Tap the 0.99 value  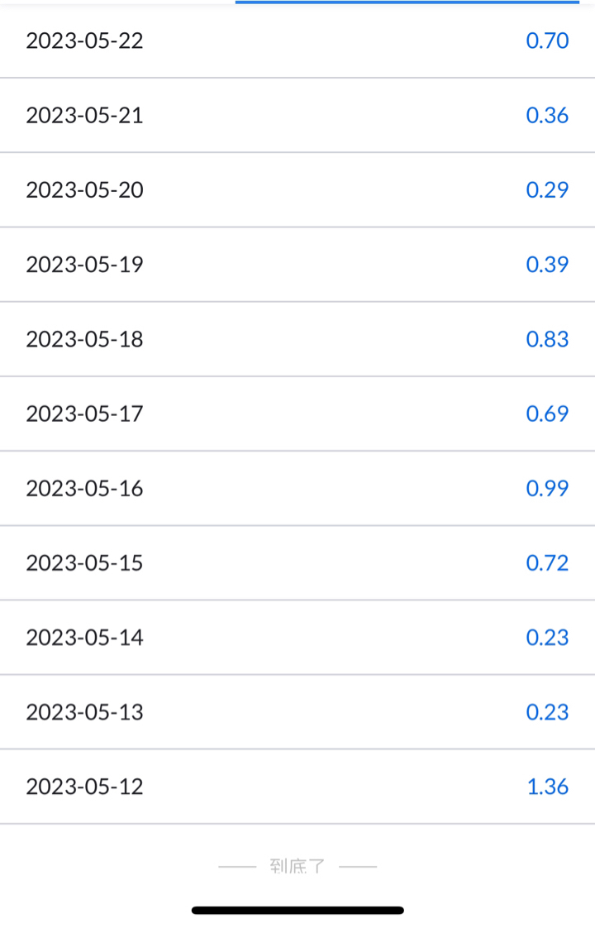point(547,488)
